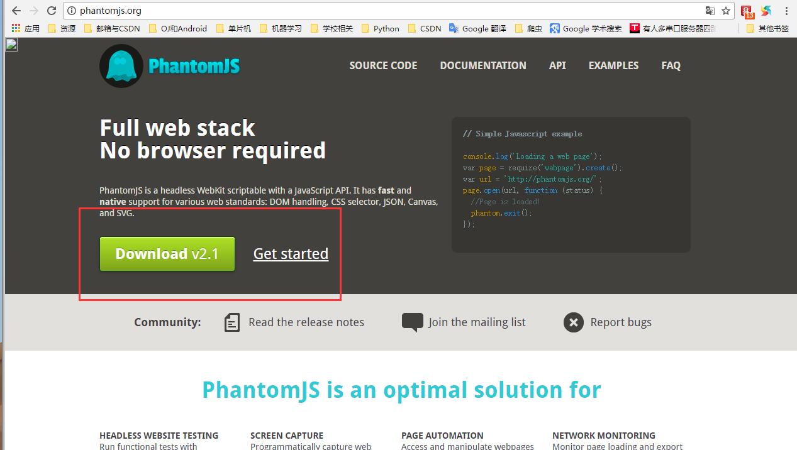Open the 资源 bookmark folder
Viewport: 797px width, 450px height.
point(62,28)
